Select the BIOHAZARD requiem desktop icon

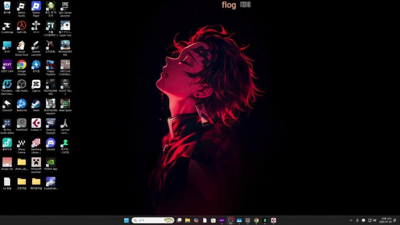(x=51, y=107)
